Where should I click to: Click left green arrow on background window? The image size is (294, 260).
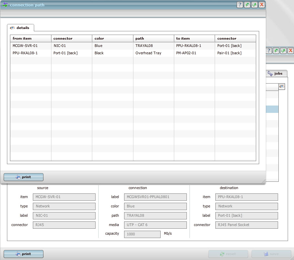pos(276,51)
